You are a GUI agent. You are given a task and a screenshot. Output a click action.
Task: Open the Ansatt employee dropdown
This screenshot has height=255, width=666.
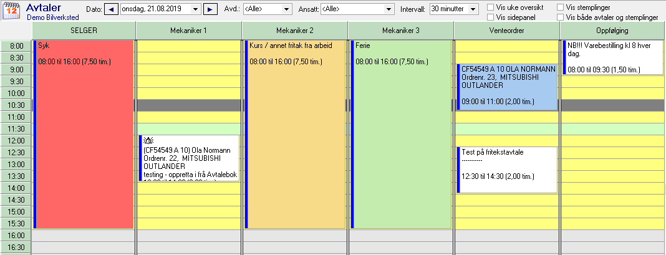(388, 9)
